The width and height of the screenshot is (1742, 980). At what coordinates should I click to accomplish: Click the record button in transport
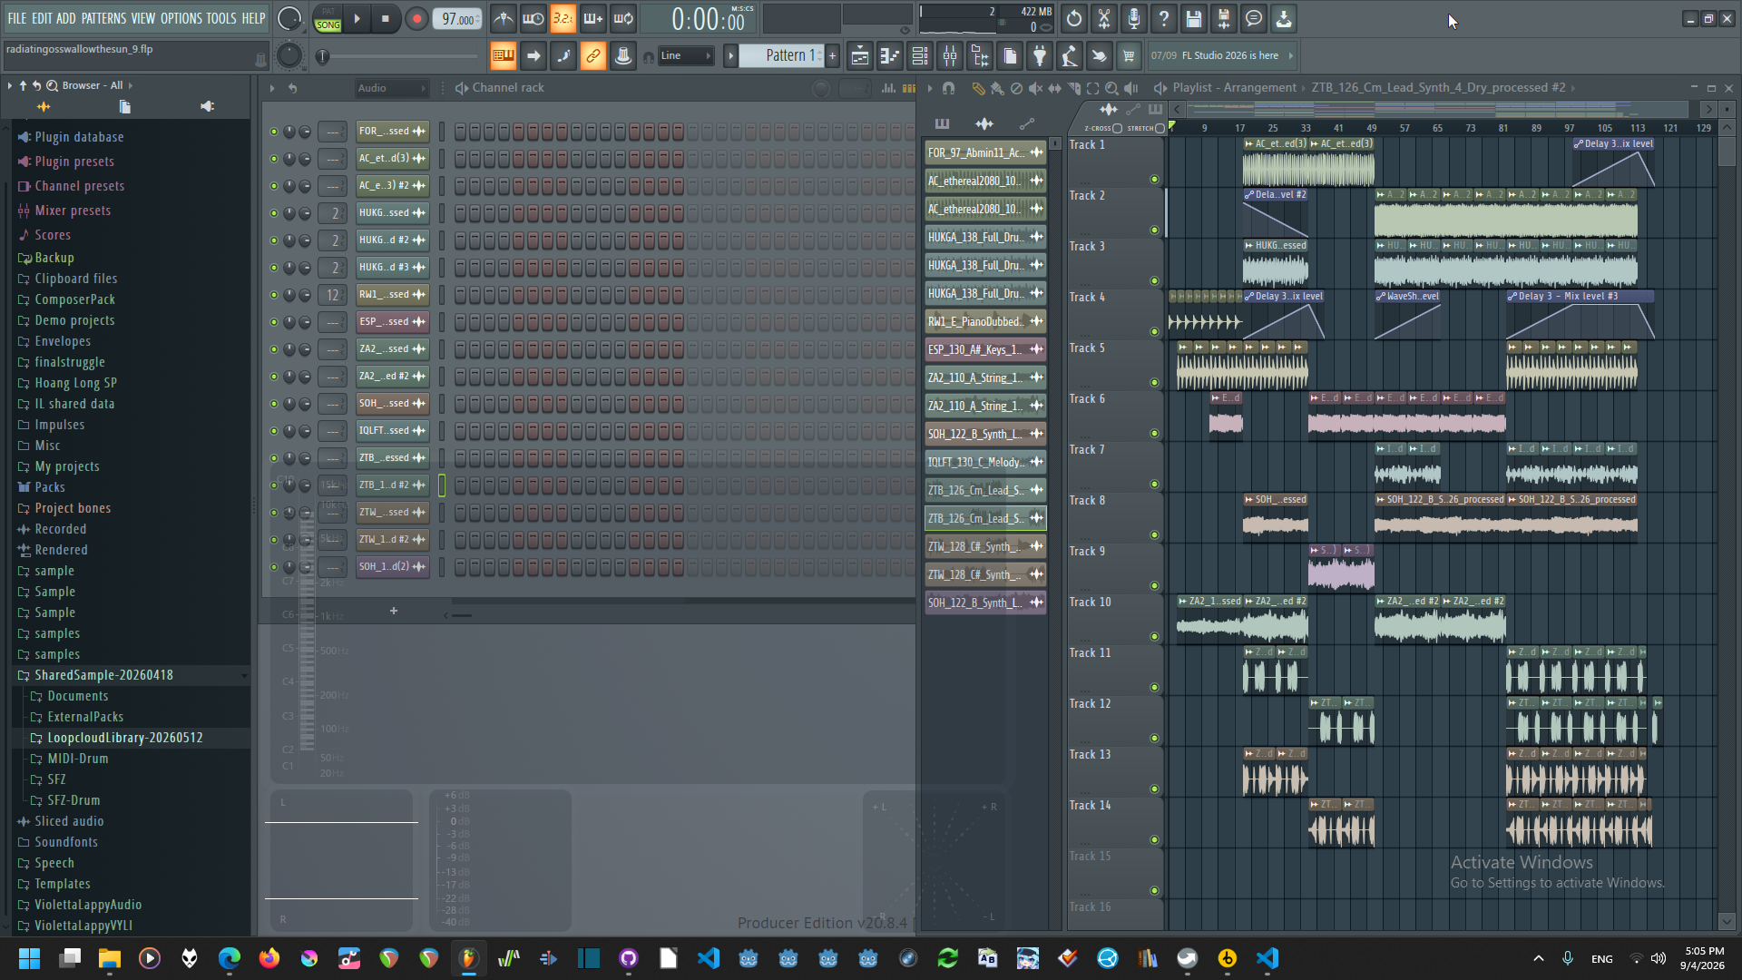point(416,19)
